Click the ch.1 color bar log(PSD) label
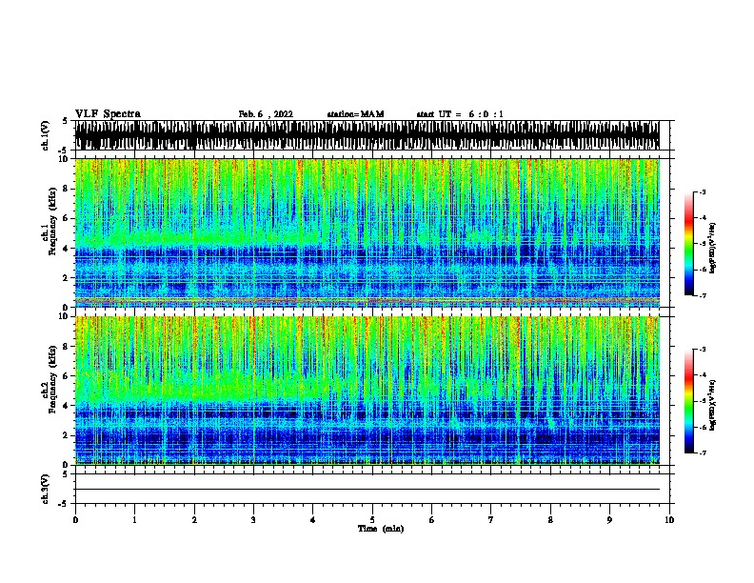This screenshot has height=583, width=754. [x=713, y=248]
